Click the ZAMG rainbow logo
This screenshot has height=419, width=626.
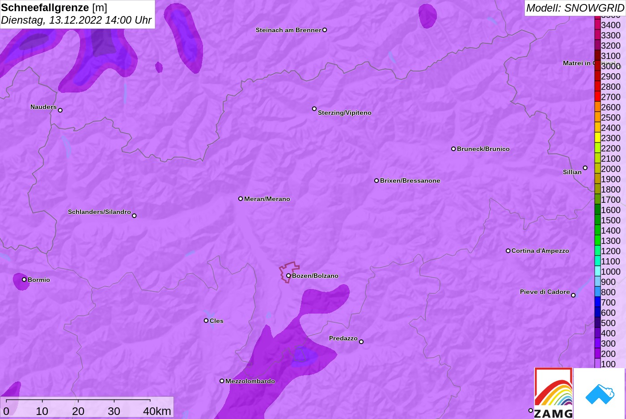[554, 393]
